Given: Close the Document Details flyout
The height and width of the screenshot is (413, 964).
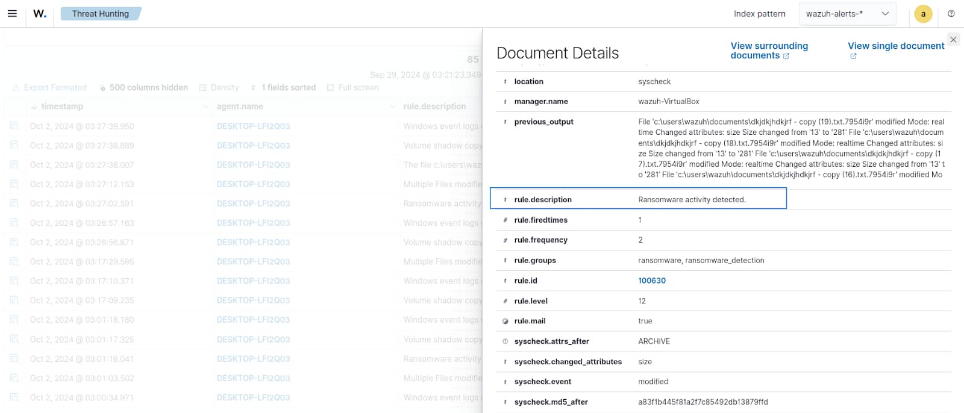Looking at the screenshot, I should pyautogui.click(x=953, y=40).
